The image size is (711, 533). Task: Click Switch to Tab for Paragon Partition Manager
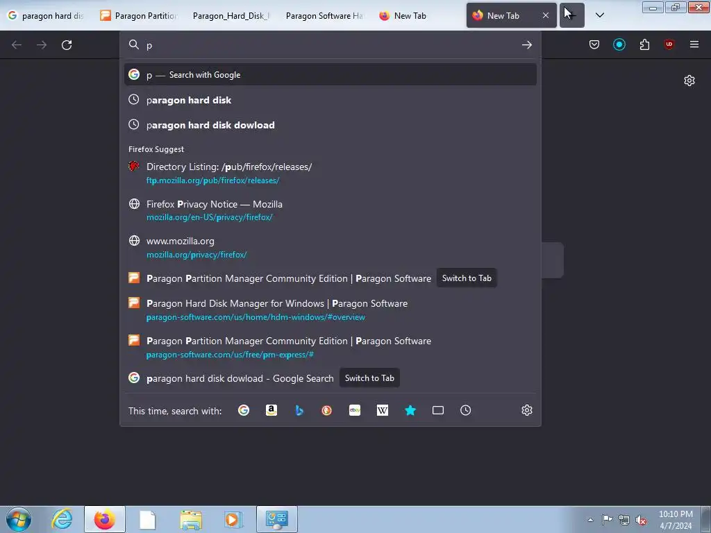pos(467,278)
